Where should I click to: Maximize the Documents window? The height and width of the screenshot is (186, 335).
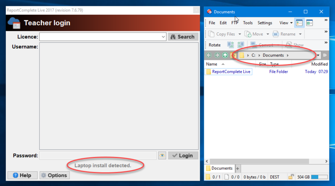pyautogui.click(x=306, y=12)
